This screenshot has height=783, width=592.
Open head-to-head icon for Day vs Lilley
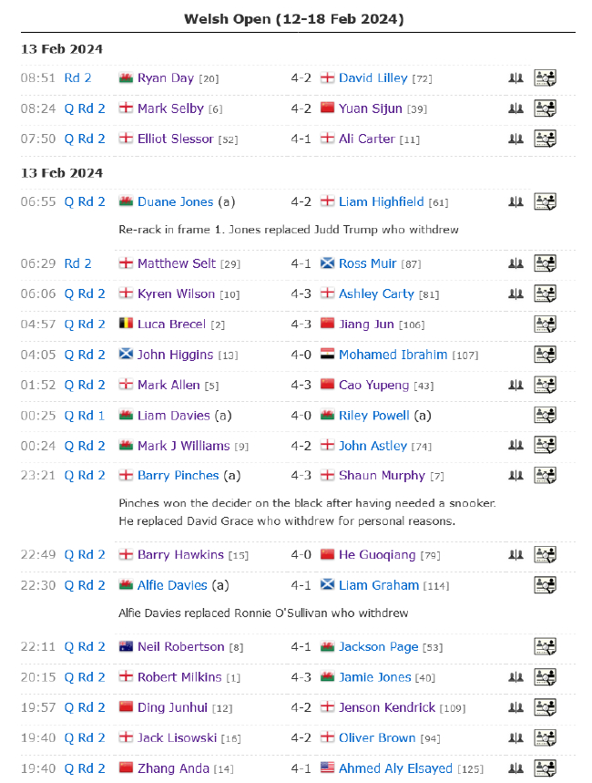pyautogui.click(x=515, y=78)
